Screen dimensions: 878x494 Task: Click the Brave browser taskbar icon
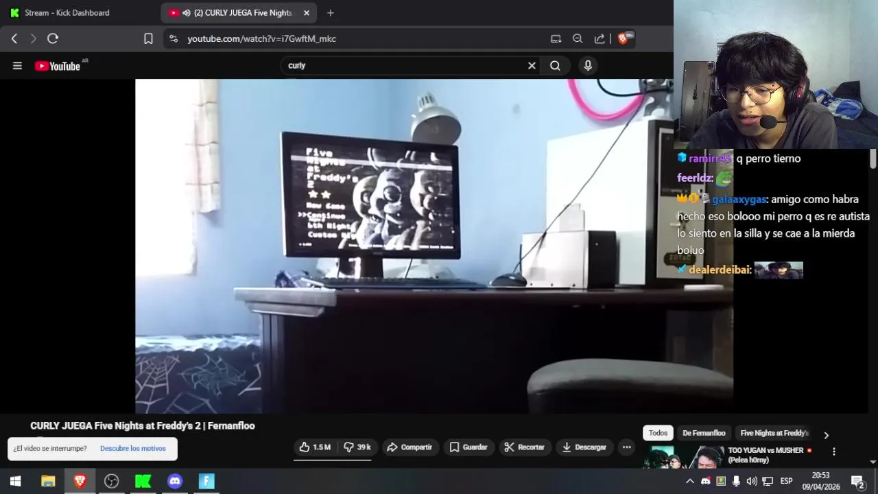(x=80, y=481)
